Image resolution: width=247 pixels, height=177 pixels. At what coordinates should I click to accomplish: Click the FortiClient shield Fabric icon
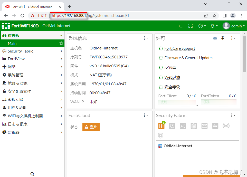[x=160, y=135]
